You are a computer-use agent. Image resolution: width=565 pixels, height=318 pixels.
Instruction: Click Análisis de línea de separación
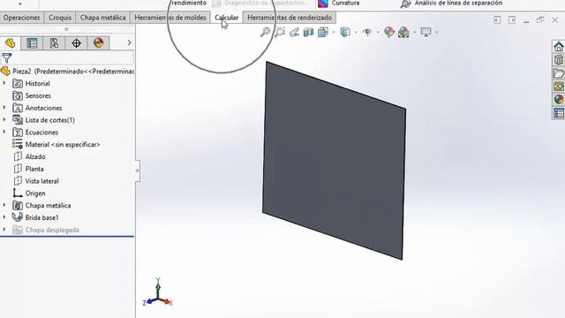[451, 4]
